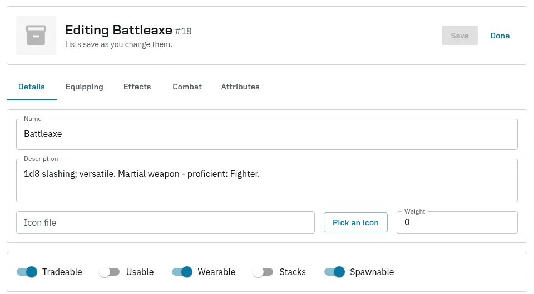Open the Pick an icon chooser
534x294 pixels.
(x=355, y=222)
